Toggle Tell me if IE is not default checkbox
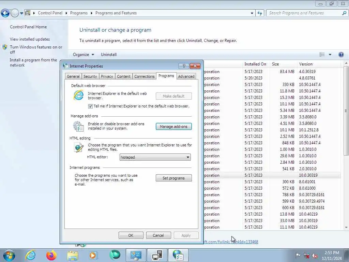This screenshot has height=262, width=349. [x=90, y=106]
